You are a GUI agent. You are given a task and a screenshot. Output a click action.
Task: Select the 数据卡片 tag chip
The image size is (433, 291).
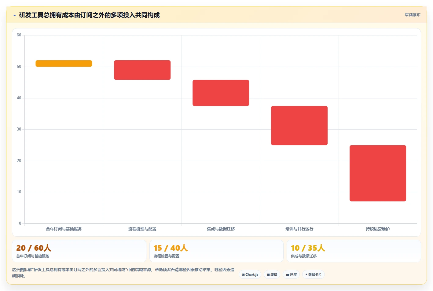point(314,274)
